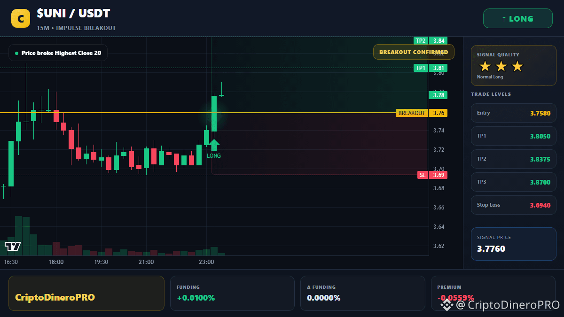Click the 3.66 price axis label
The height and width of the screenshot is (317, 564).
[x=439, y=208]
